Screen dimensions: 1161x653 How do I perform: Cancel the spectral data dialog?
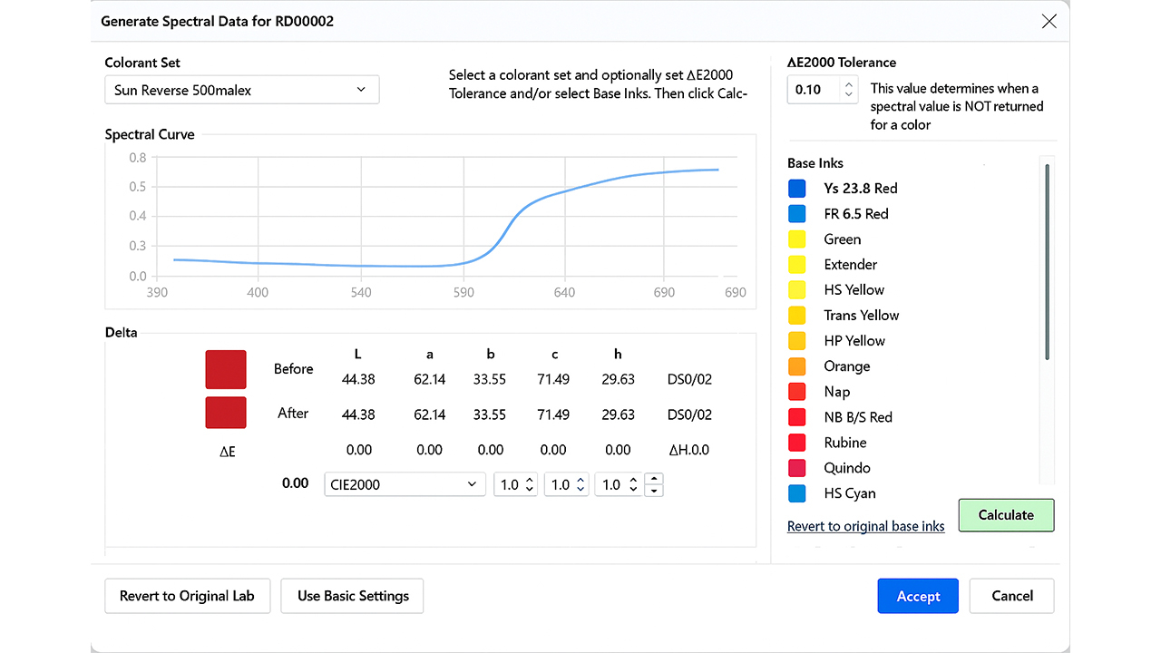pos(1011,596)
